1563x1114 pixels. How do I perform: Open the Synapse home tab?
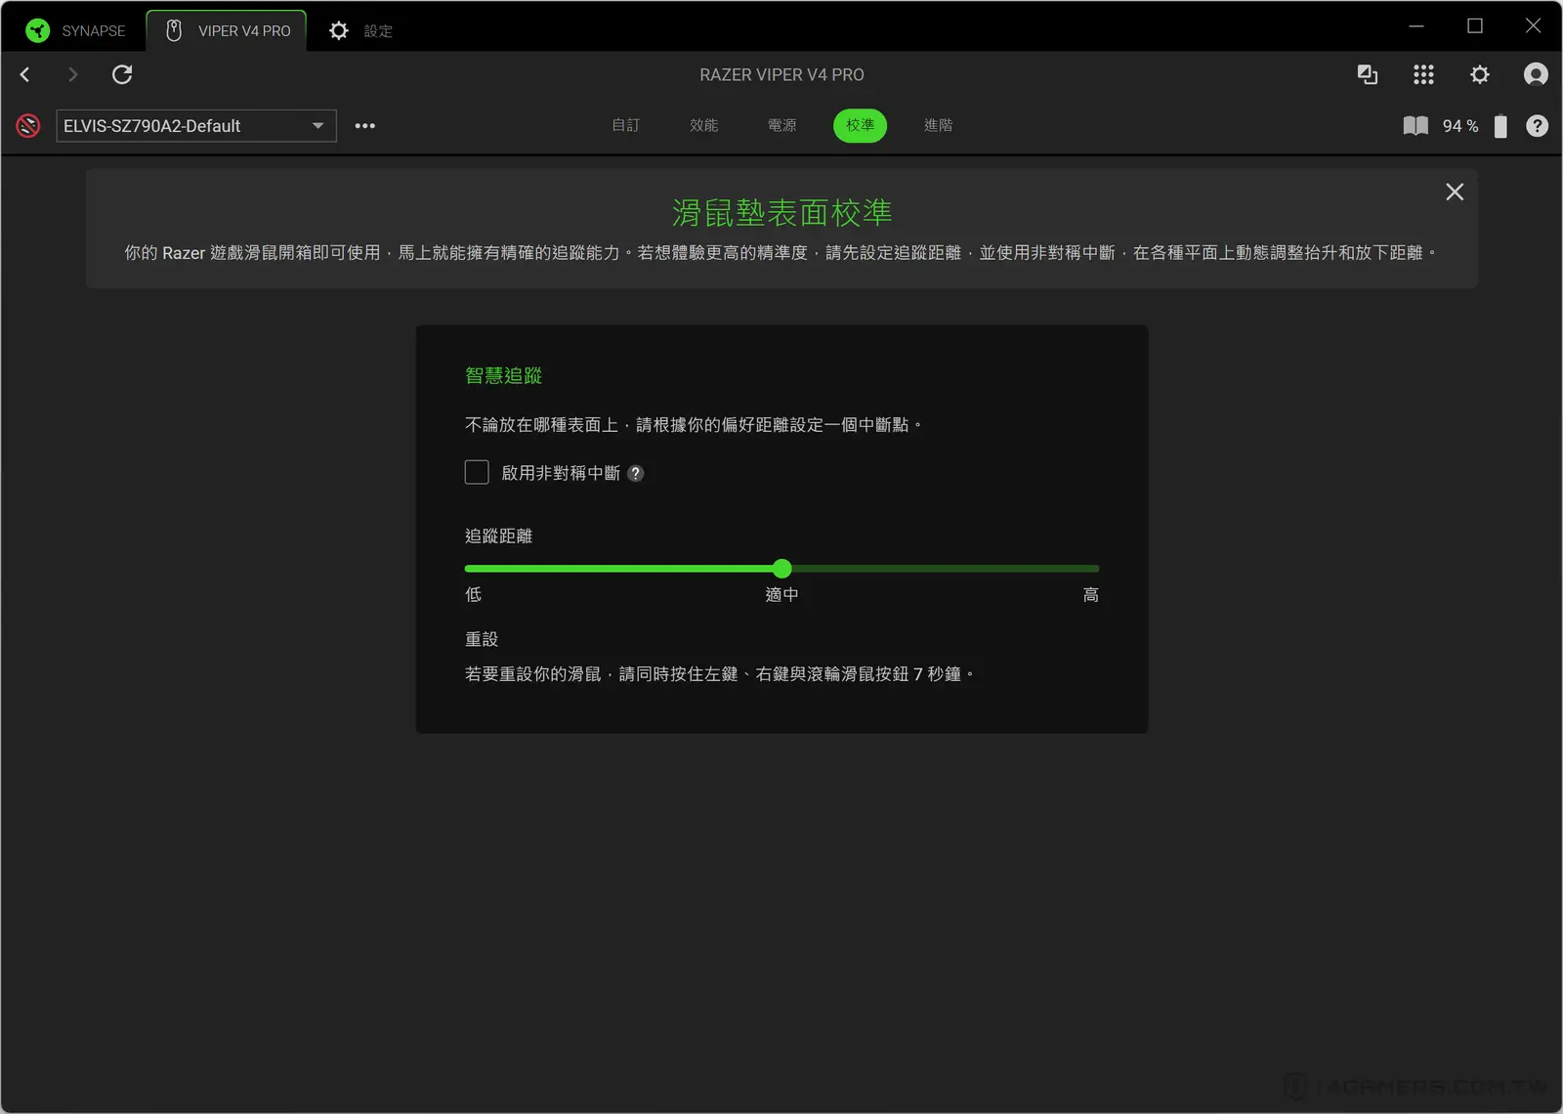[76, 30]
